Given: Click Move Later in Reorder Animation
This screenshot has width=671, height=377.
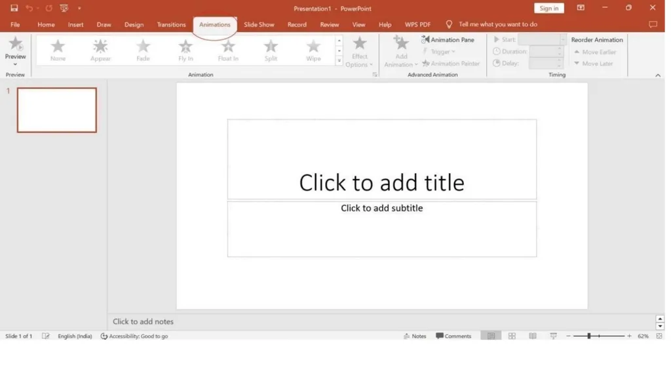Looking at the screenshot, I should pyautogui.click(x=593, y=64).
